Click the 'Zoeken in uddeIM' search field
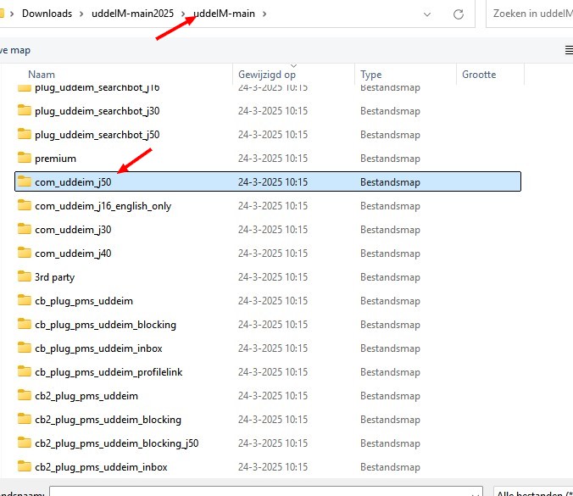Viewport: 573px width, 496px height. [531, 14]
